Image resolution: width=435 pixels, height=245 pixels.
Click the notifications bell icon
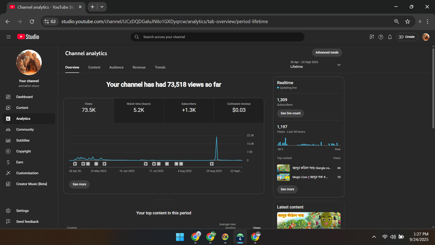pos(390,37)
